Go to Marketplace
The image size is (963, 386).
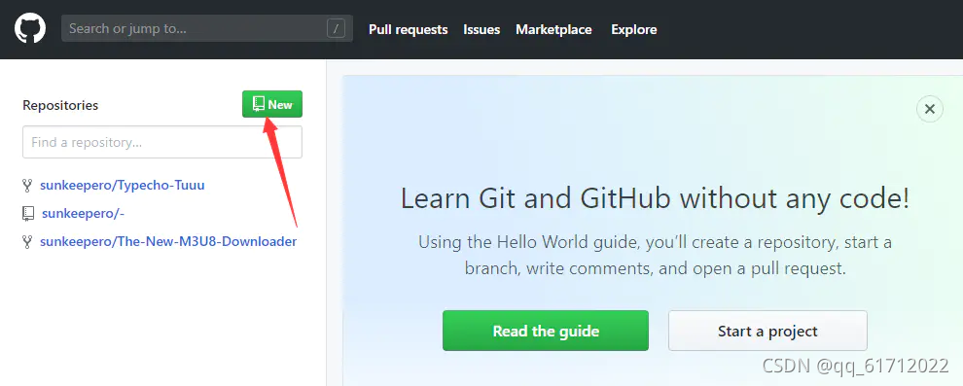point(553,29)
